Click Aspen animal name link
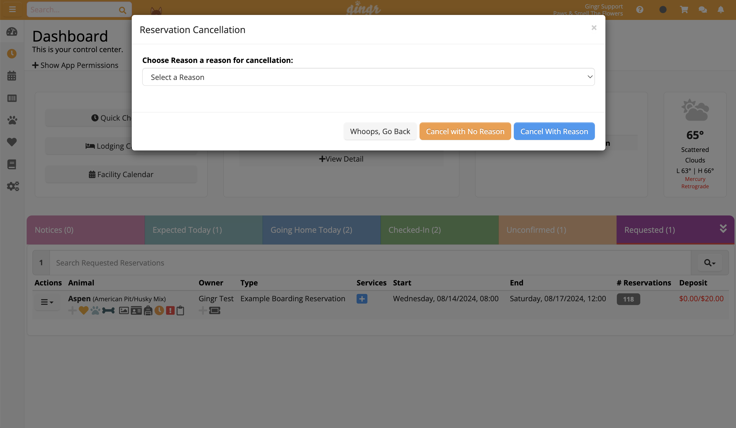The height and width of the screenshot is (428, 736). tap(79, 299)
